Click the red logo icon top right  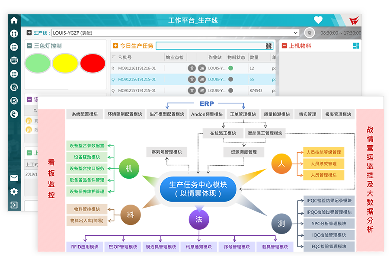(x=354, y=20)
